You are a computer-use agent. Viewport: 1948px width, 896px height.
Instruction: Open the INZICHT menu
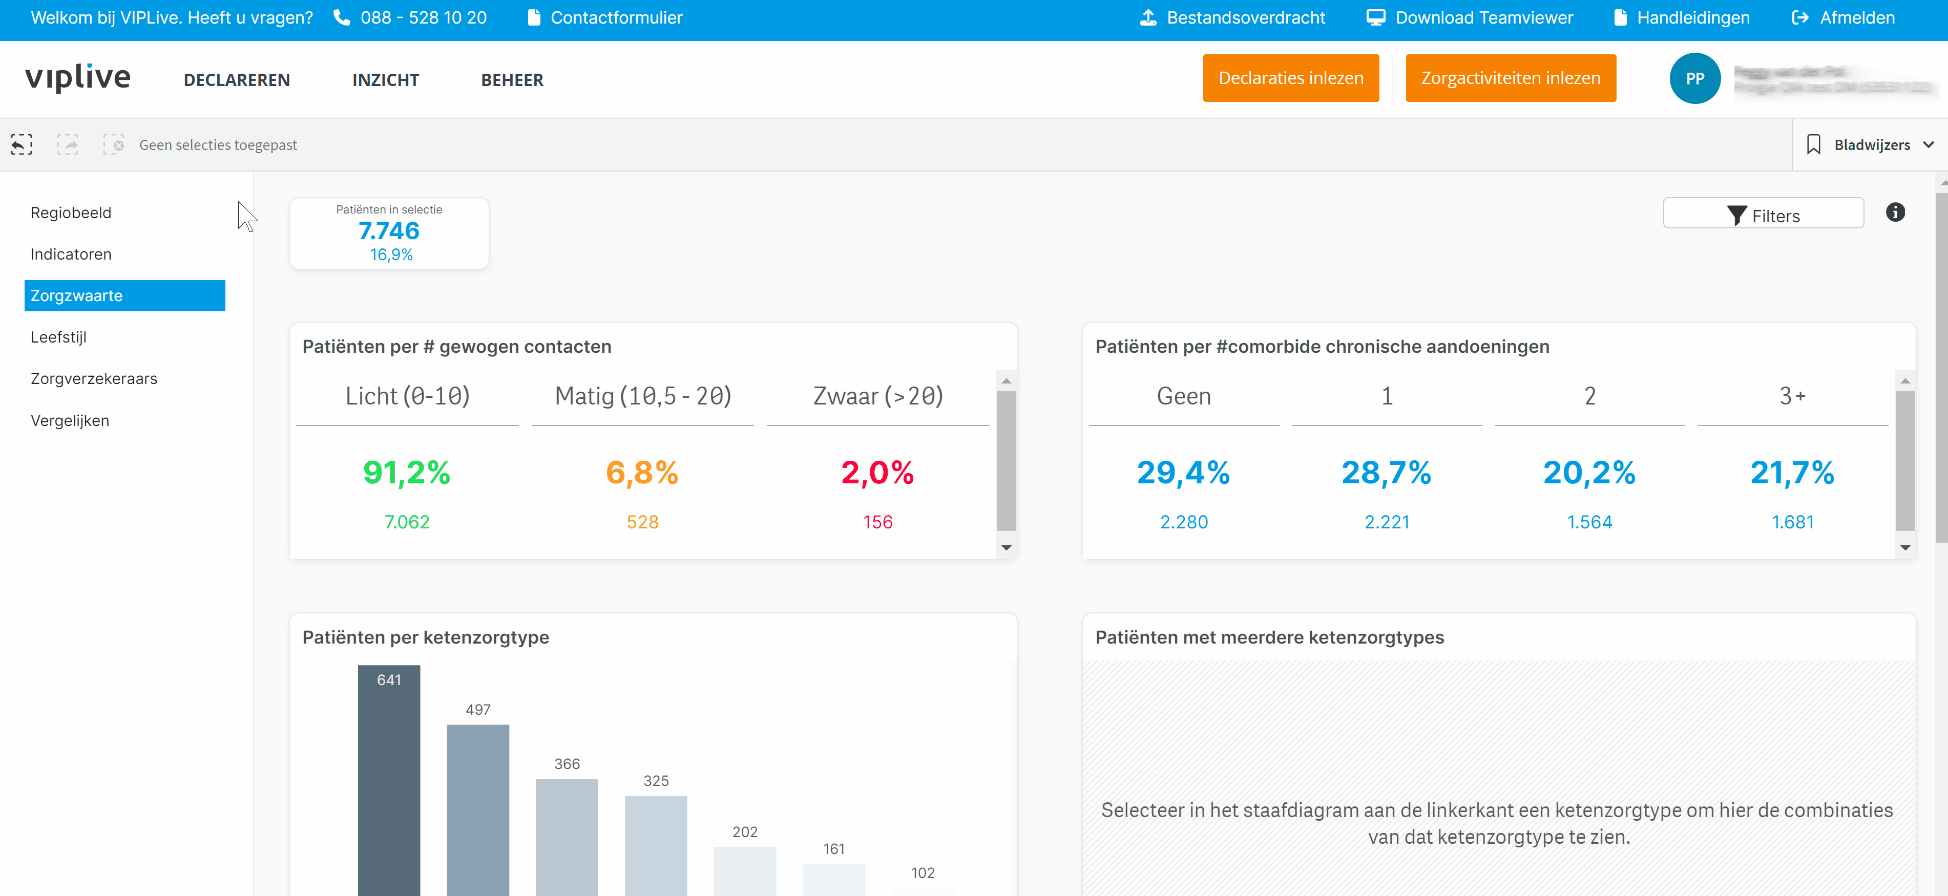click(x=386, y=80)
